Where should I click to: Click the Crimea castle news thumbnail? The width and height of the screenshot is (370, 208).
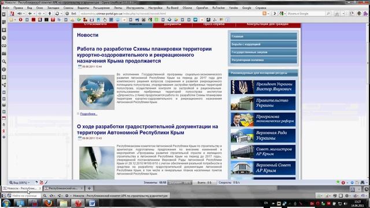tap(97, 92)
